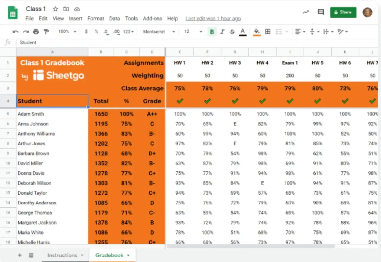Click the Share button
Image resolution: width=381 pixels, height=262 pixels.
[343, 13]
